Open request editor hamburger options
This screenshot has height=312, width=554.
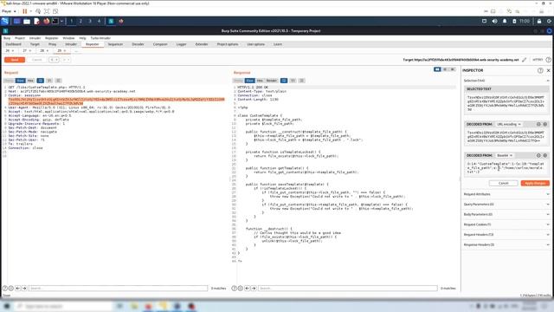pyautogui.click(x=58, y=81)
